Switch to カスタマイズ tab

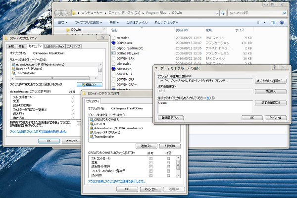point(74,46)
